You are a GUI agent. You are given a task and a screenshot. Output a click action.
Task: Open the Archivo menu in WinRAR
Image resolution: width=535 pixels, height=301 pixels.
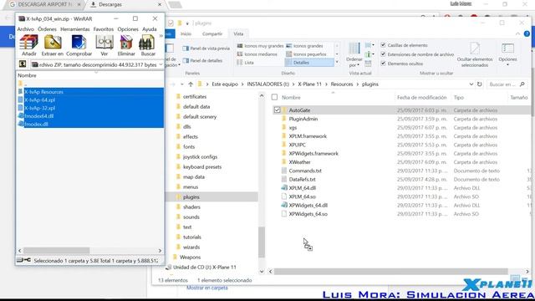pos(26,29)
